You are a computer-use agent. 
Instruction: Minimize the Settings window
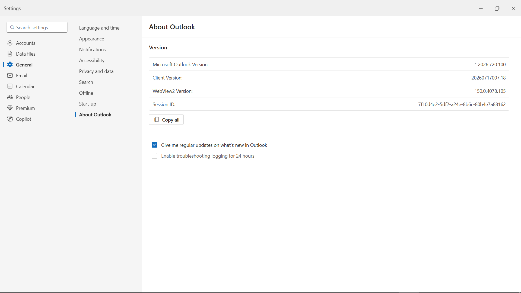click(x=481, y=8)
